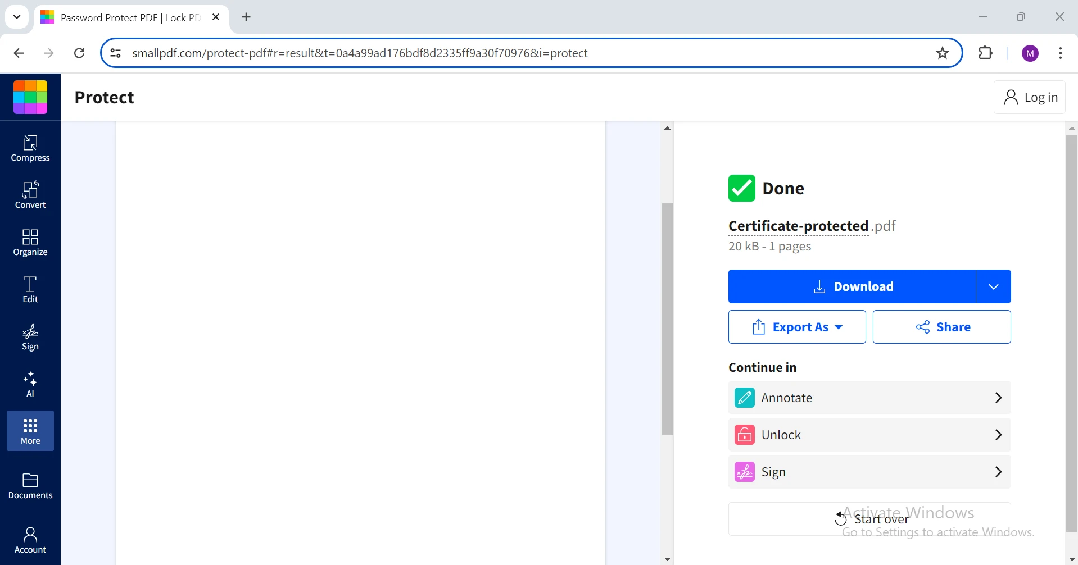Open the Compress tool in sidebar
Screen dimensions: 1078x565
(30, 148)
